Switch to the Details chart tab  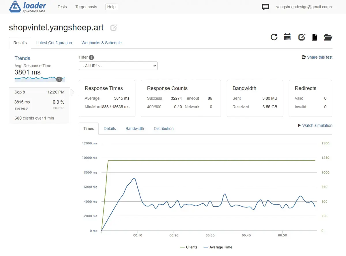click(110, 129)
